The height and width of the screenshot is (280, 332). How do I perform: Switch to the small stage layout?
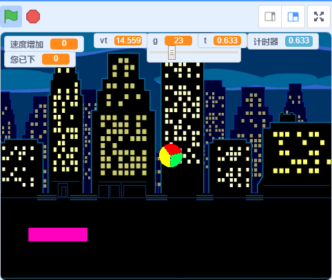point(270,17)
